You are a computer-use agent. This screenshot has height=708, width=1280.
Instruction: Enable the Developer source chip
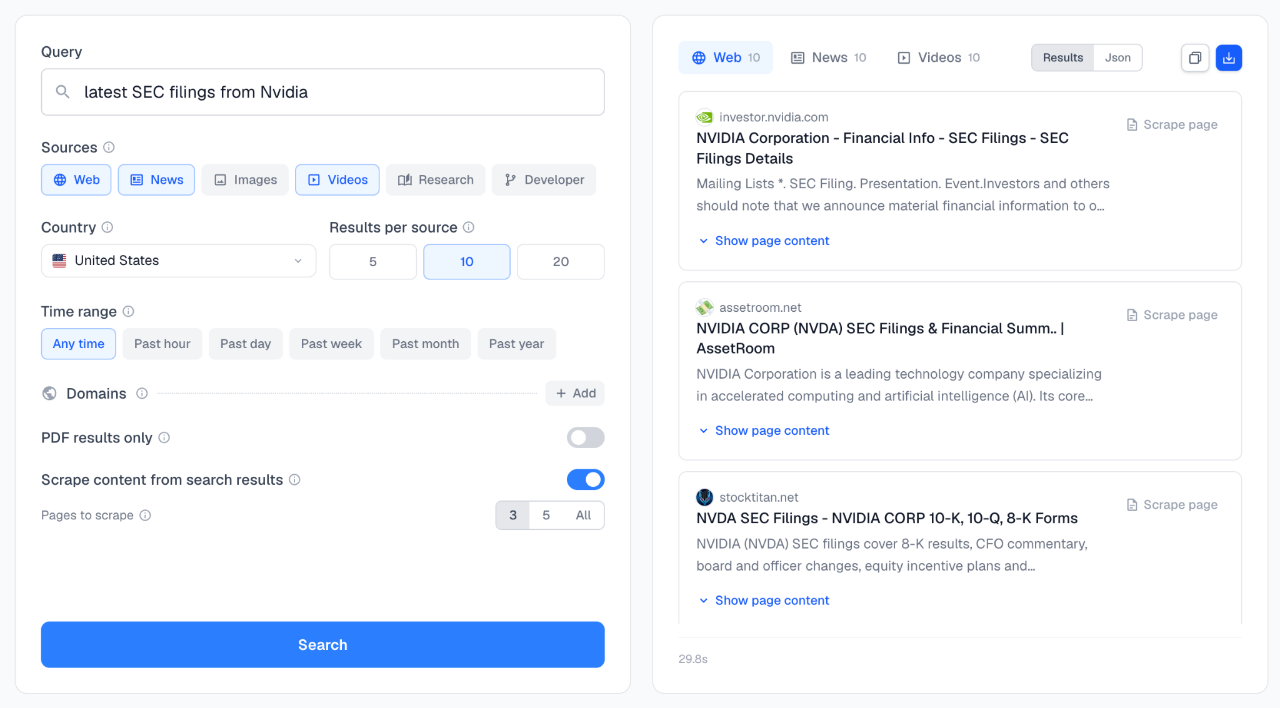pos(544,180)
